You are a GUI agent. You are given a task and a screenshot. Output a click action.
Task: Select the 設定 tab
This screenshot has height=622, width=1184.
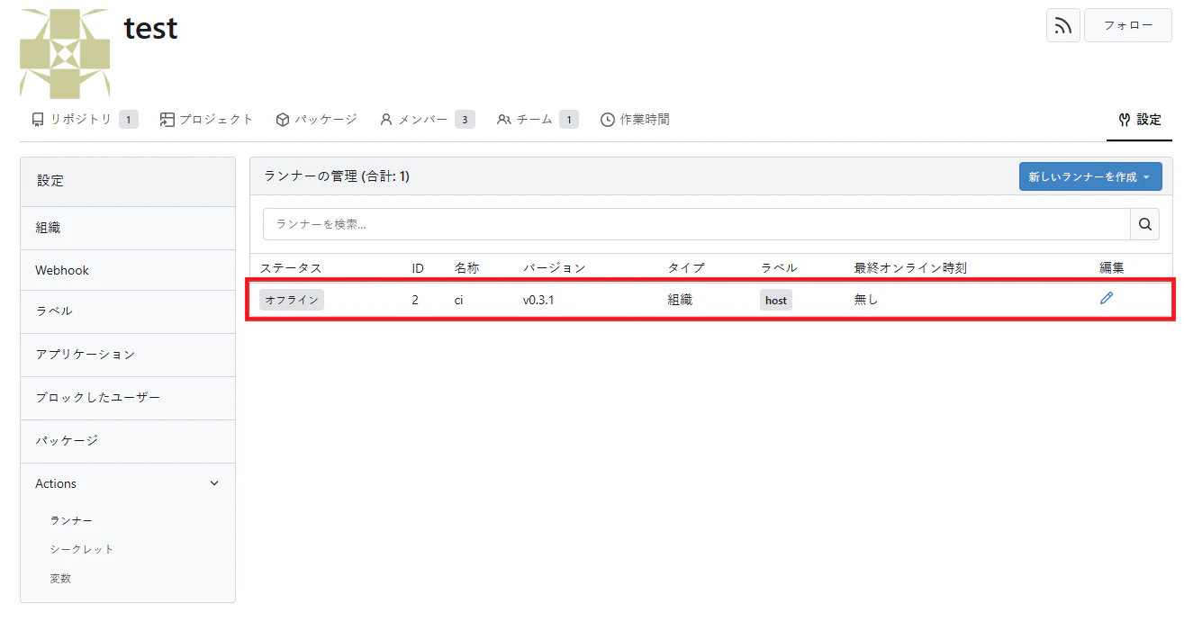click(x=1139, y=120)
